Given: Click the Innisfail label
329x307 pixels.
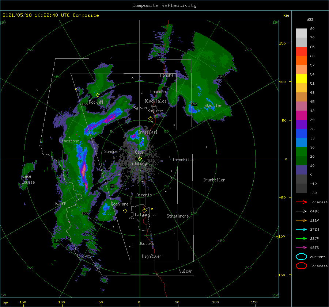Looking at the screenshot, I should pyautogui.click(x=148, y=132).
